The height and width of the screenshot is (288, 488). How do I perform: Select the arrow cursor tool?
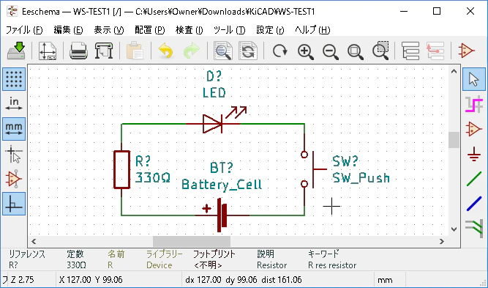click(473, 79)
